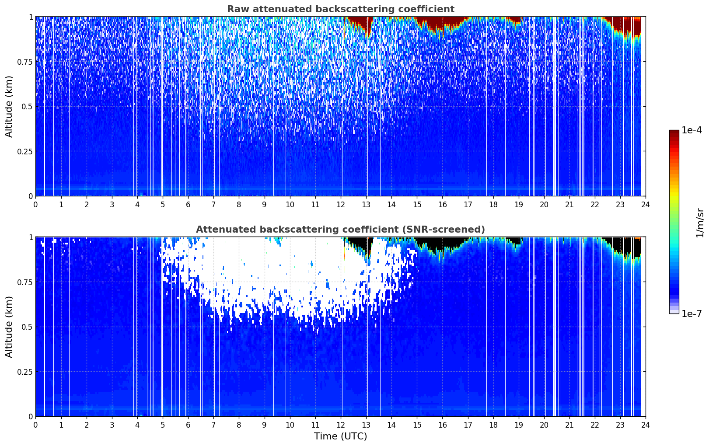Click the "6" hour tick under the raw plot
The image size is (709, 446).
click(x=188, y=204)
